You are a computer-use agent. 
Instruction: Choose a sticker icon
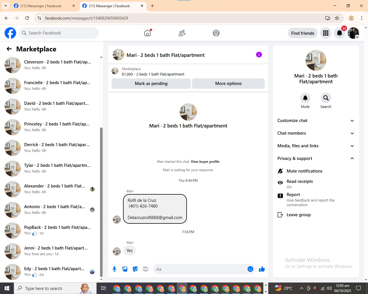pos(135,269)
